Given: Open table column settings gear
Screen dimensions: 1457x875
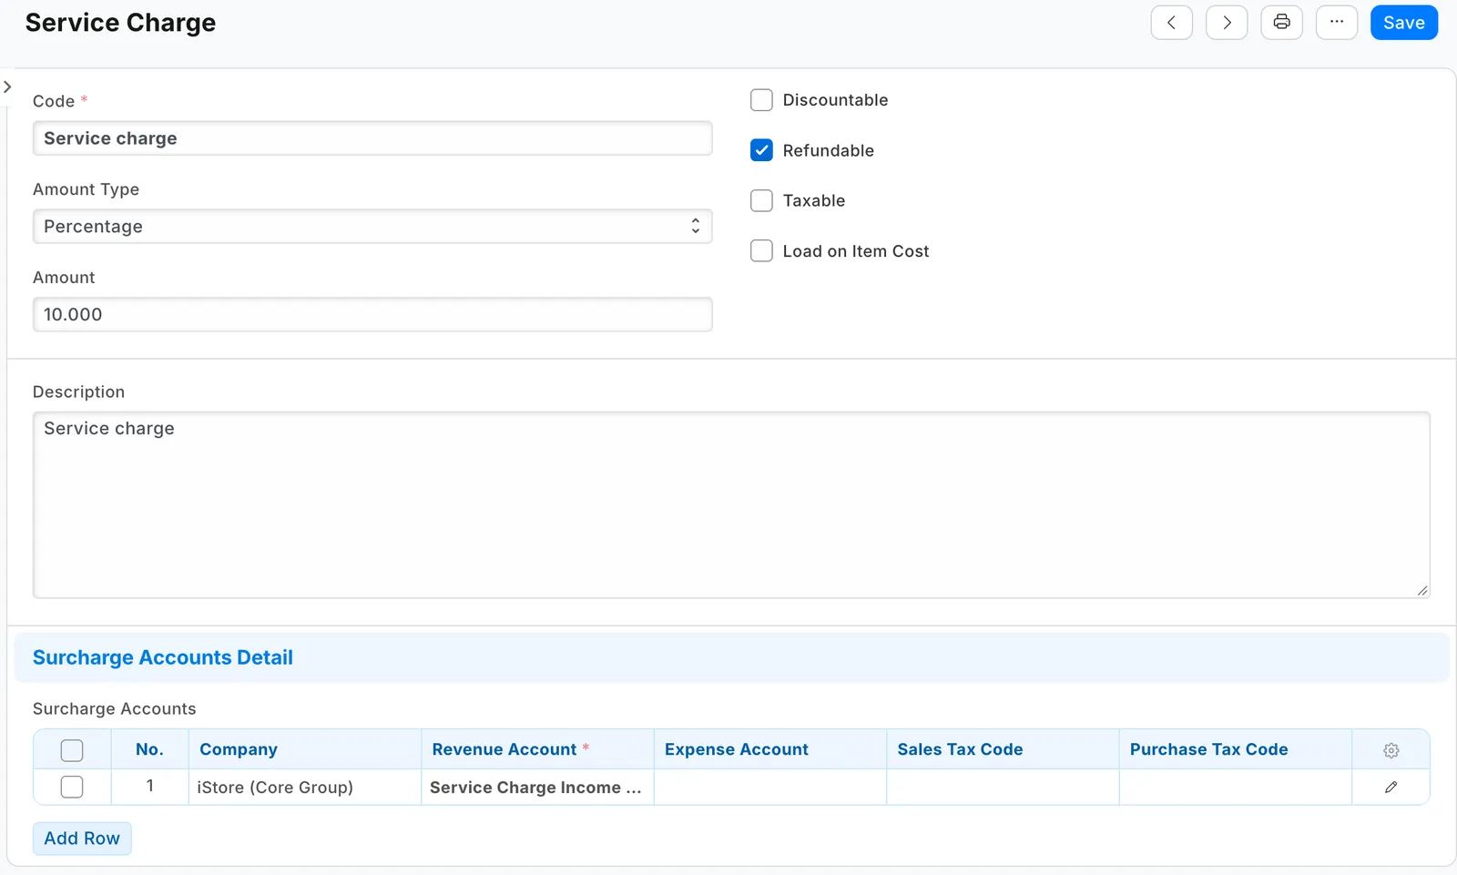Looking at the screenshot, I should (x=1391, y=750).
